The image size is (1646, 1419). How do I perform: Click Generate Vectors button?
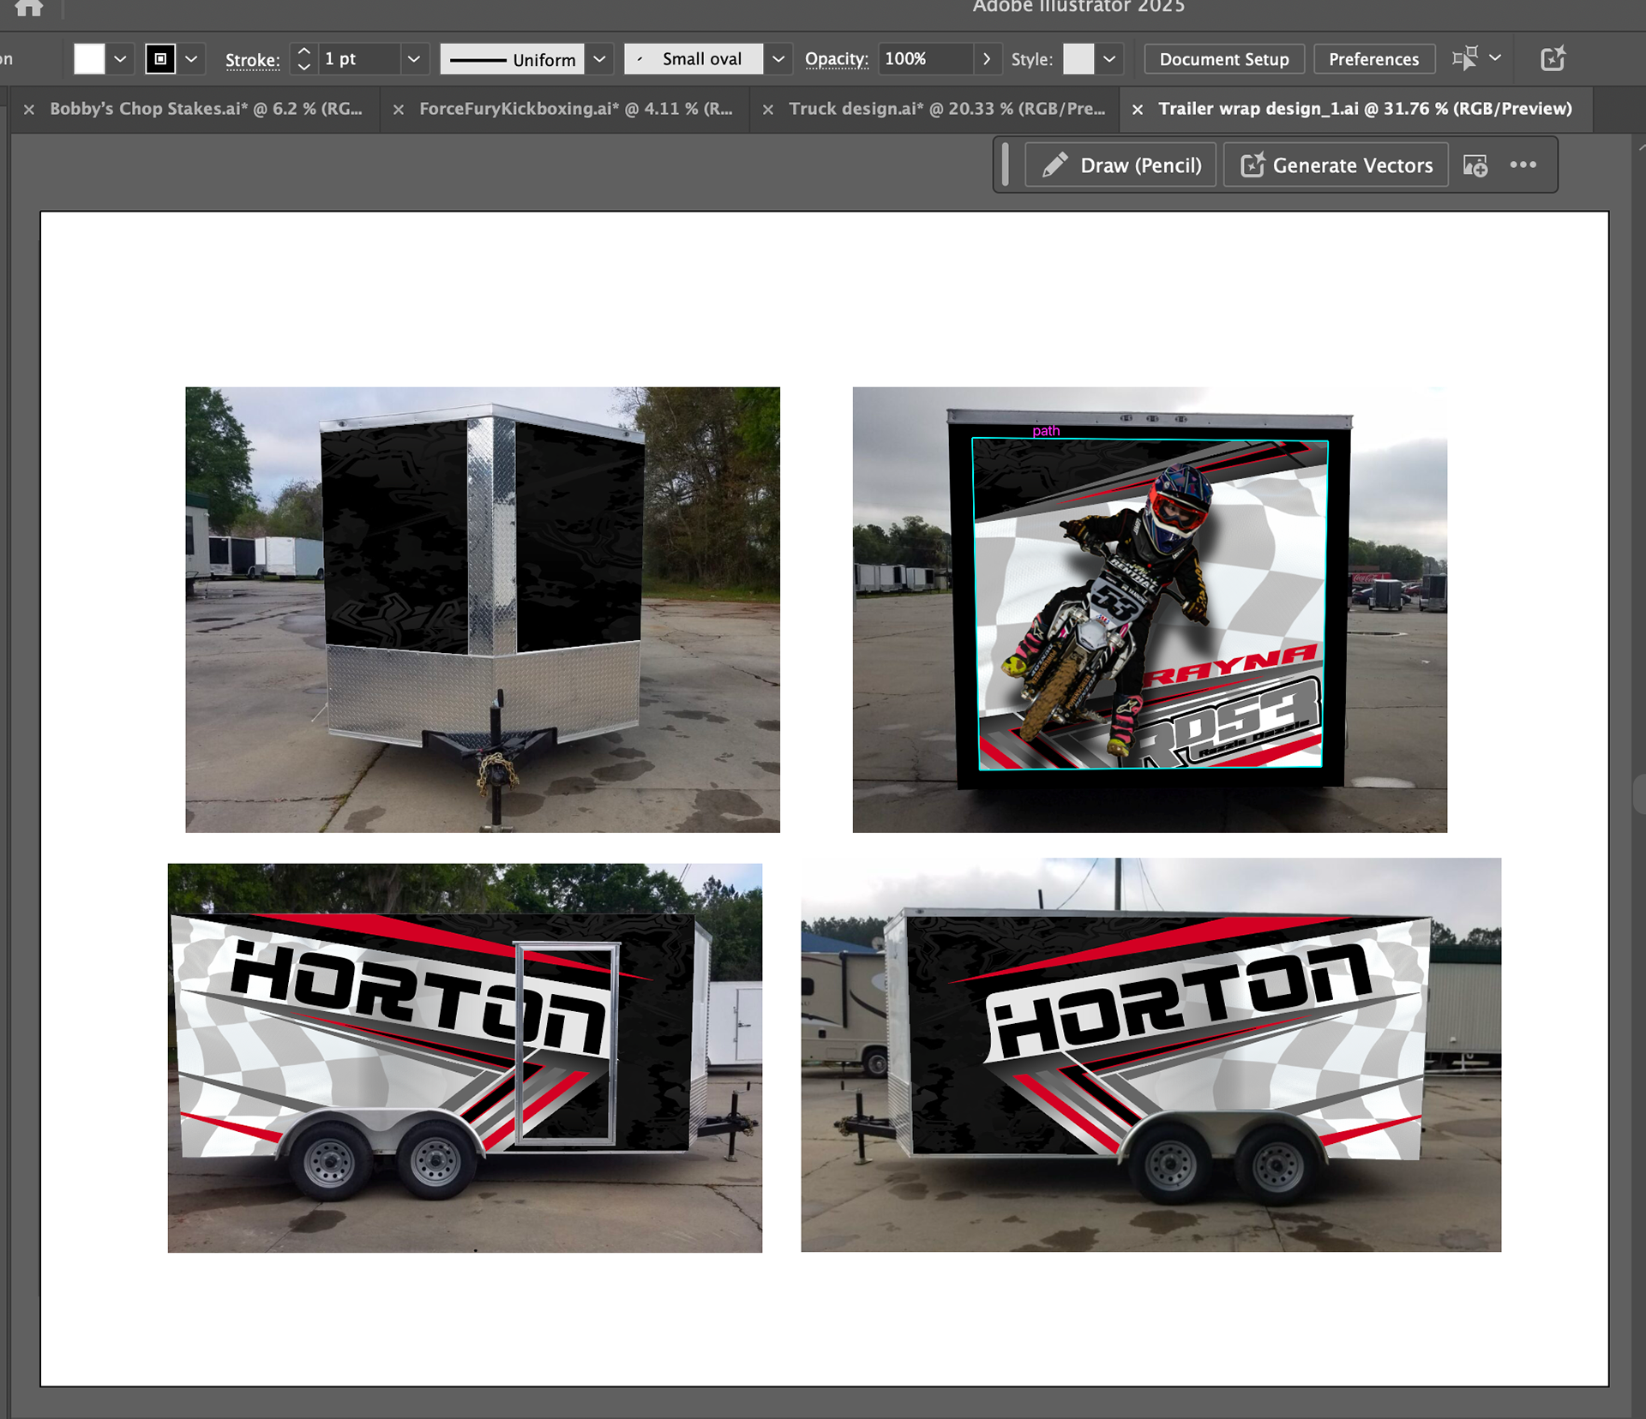pyautogui.click(x=1336, y=165)
